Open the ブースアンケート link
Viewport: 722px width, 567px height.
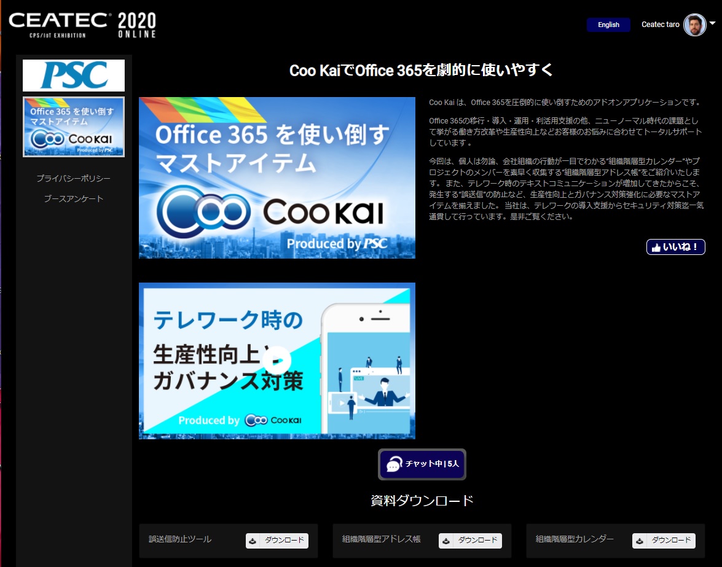click(x=74, y=198)
